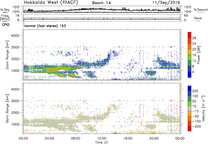The image size is (208, 144).
Task: Click the "12:00" time axis label
Action: [102, 139]
